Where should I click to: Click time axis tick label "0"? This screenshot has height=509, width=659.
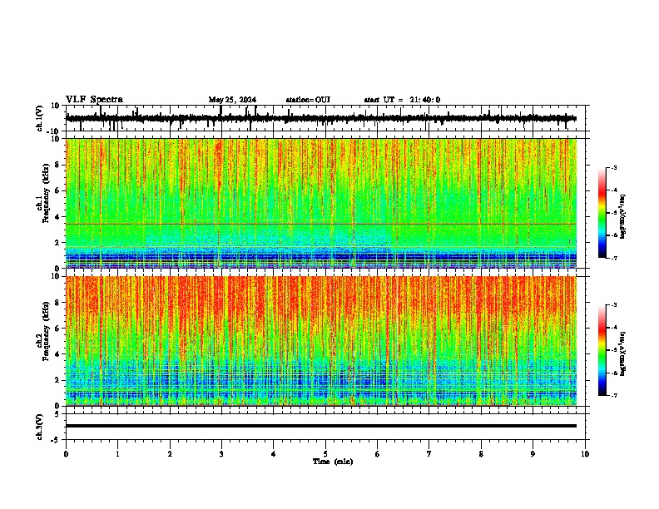66,454
